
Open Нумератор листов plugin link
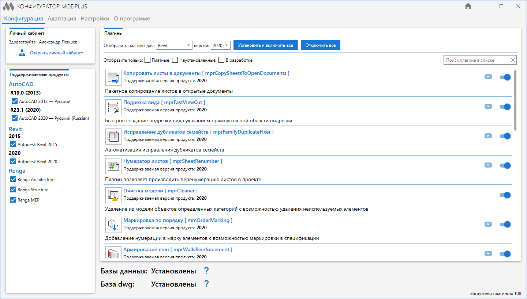(x=173, y=161)
